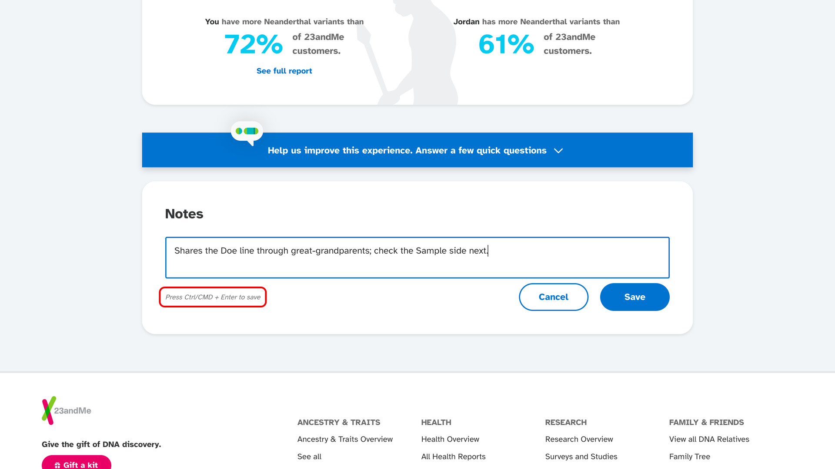The width and height of the screenshot is (835, 469).
Task: Click the RESEARCH footer heading
Action: click(566, 422)
